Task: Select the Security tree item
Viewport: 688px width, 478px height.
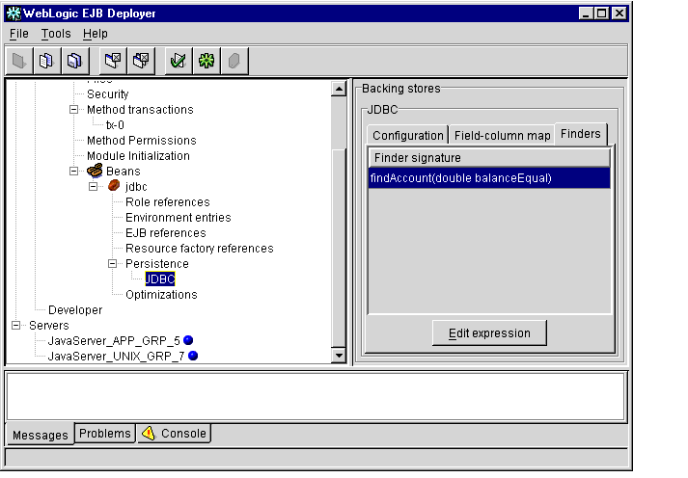Action: 107,94
